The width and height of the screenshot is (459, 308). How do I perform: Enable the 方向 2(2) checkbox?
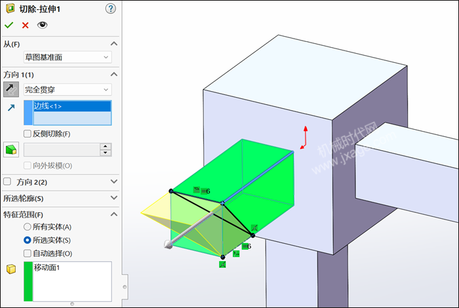7,182
